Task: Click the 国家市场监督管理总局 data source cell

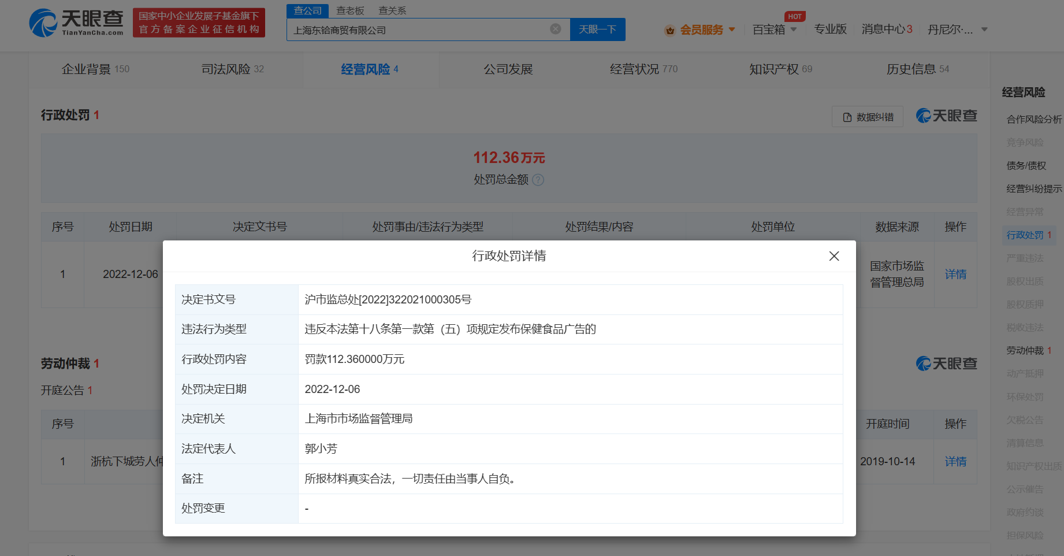Action: [897, 274]
